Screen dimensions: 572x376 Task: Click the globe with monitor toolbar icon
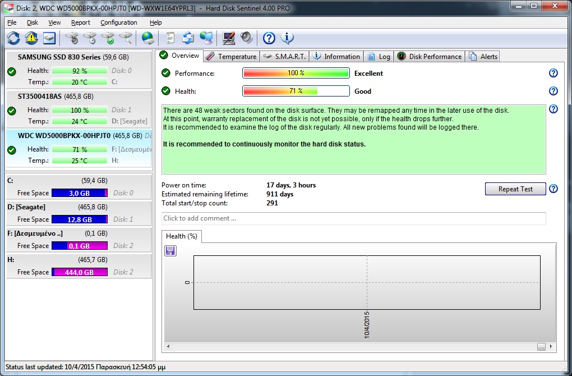(206, 38)
